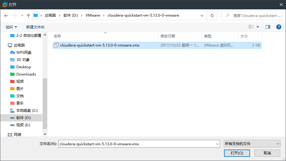Screen dimensions: 286x161
Task: Open the 所有支持的文件 file type dropdown
Action: pyautogui.click(x=252, y=144)
